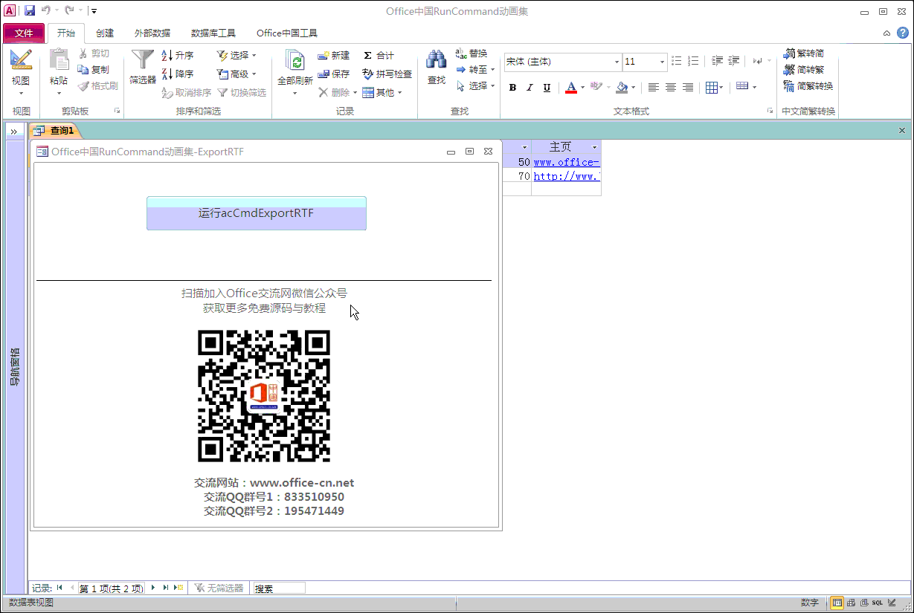This screenshot has height=613, width=914.
Task: Run 拼写检查 (Spell check)
Action: (387, 74)
